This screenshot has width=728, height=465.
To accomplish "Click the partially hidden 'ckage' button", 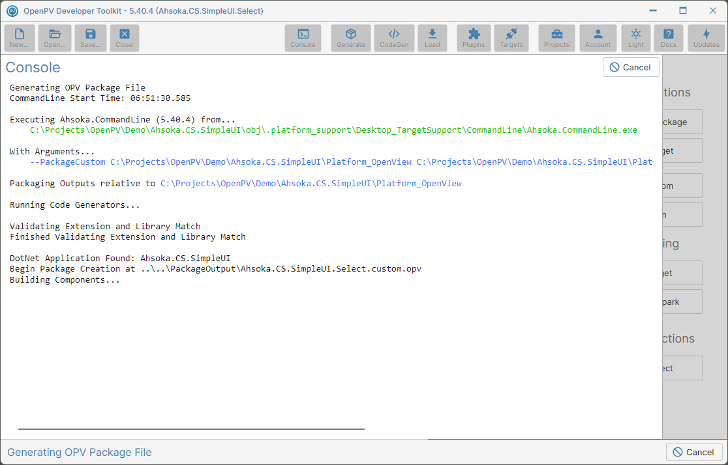I will (x=682, y=122).
